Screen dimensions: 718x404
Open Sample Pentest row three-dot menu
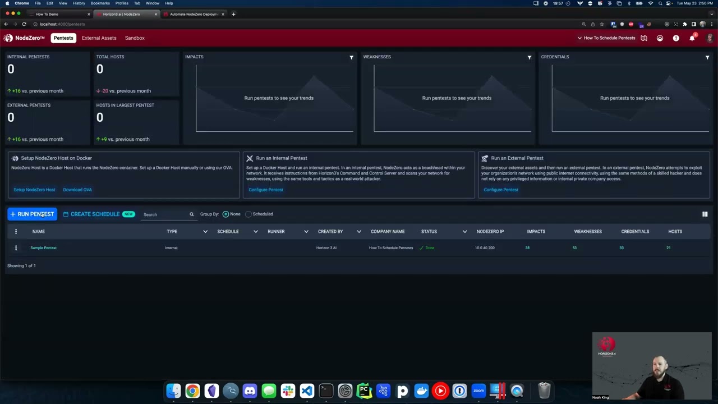16,247
